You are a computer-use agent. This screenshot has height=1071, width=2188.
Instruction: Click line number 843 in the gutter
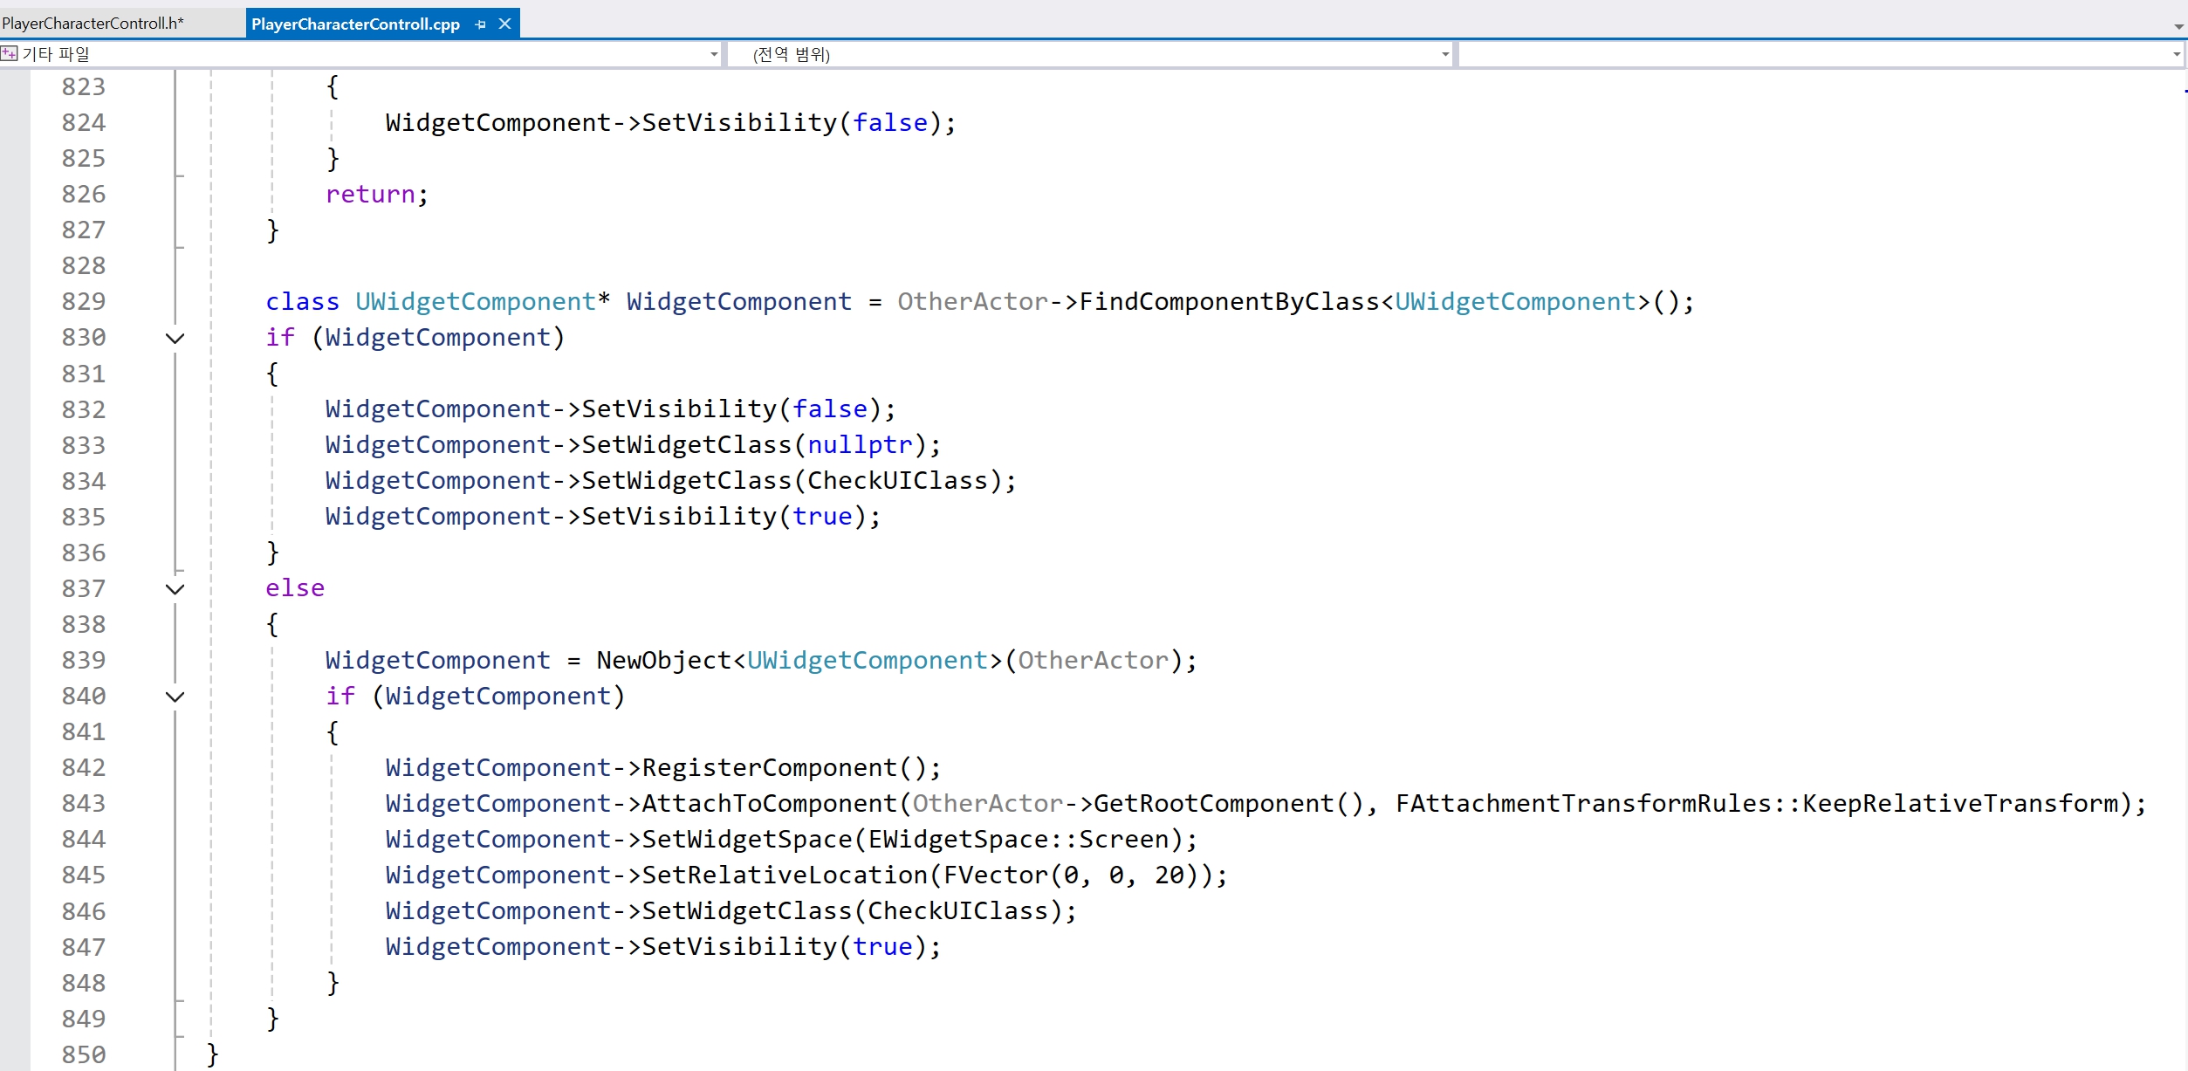[84, 804]
